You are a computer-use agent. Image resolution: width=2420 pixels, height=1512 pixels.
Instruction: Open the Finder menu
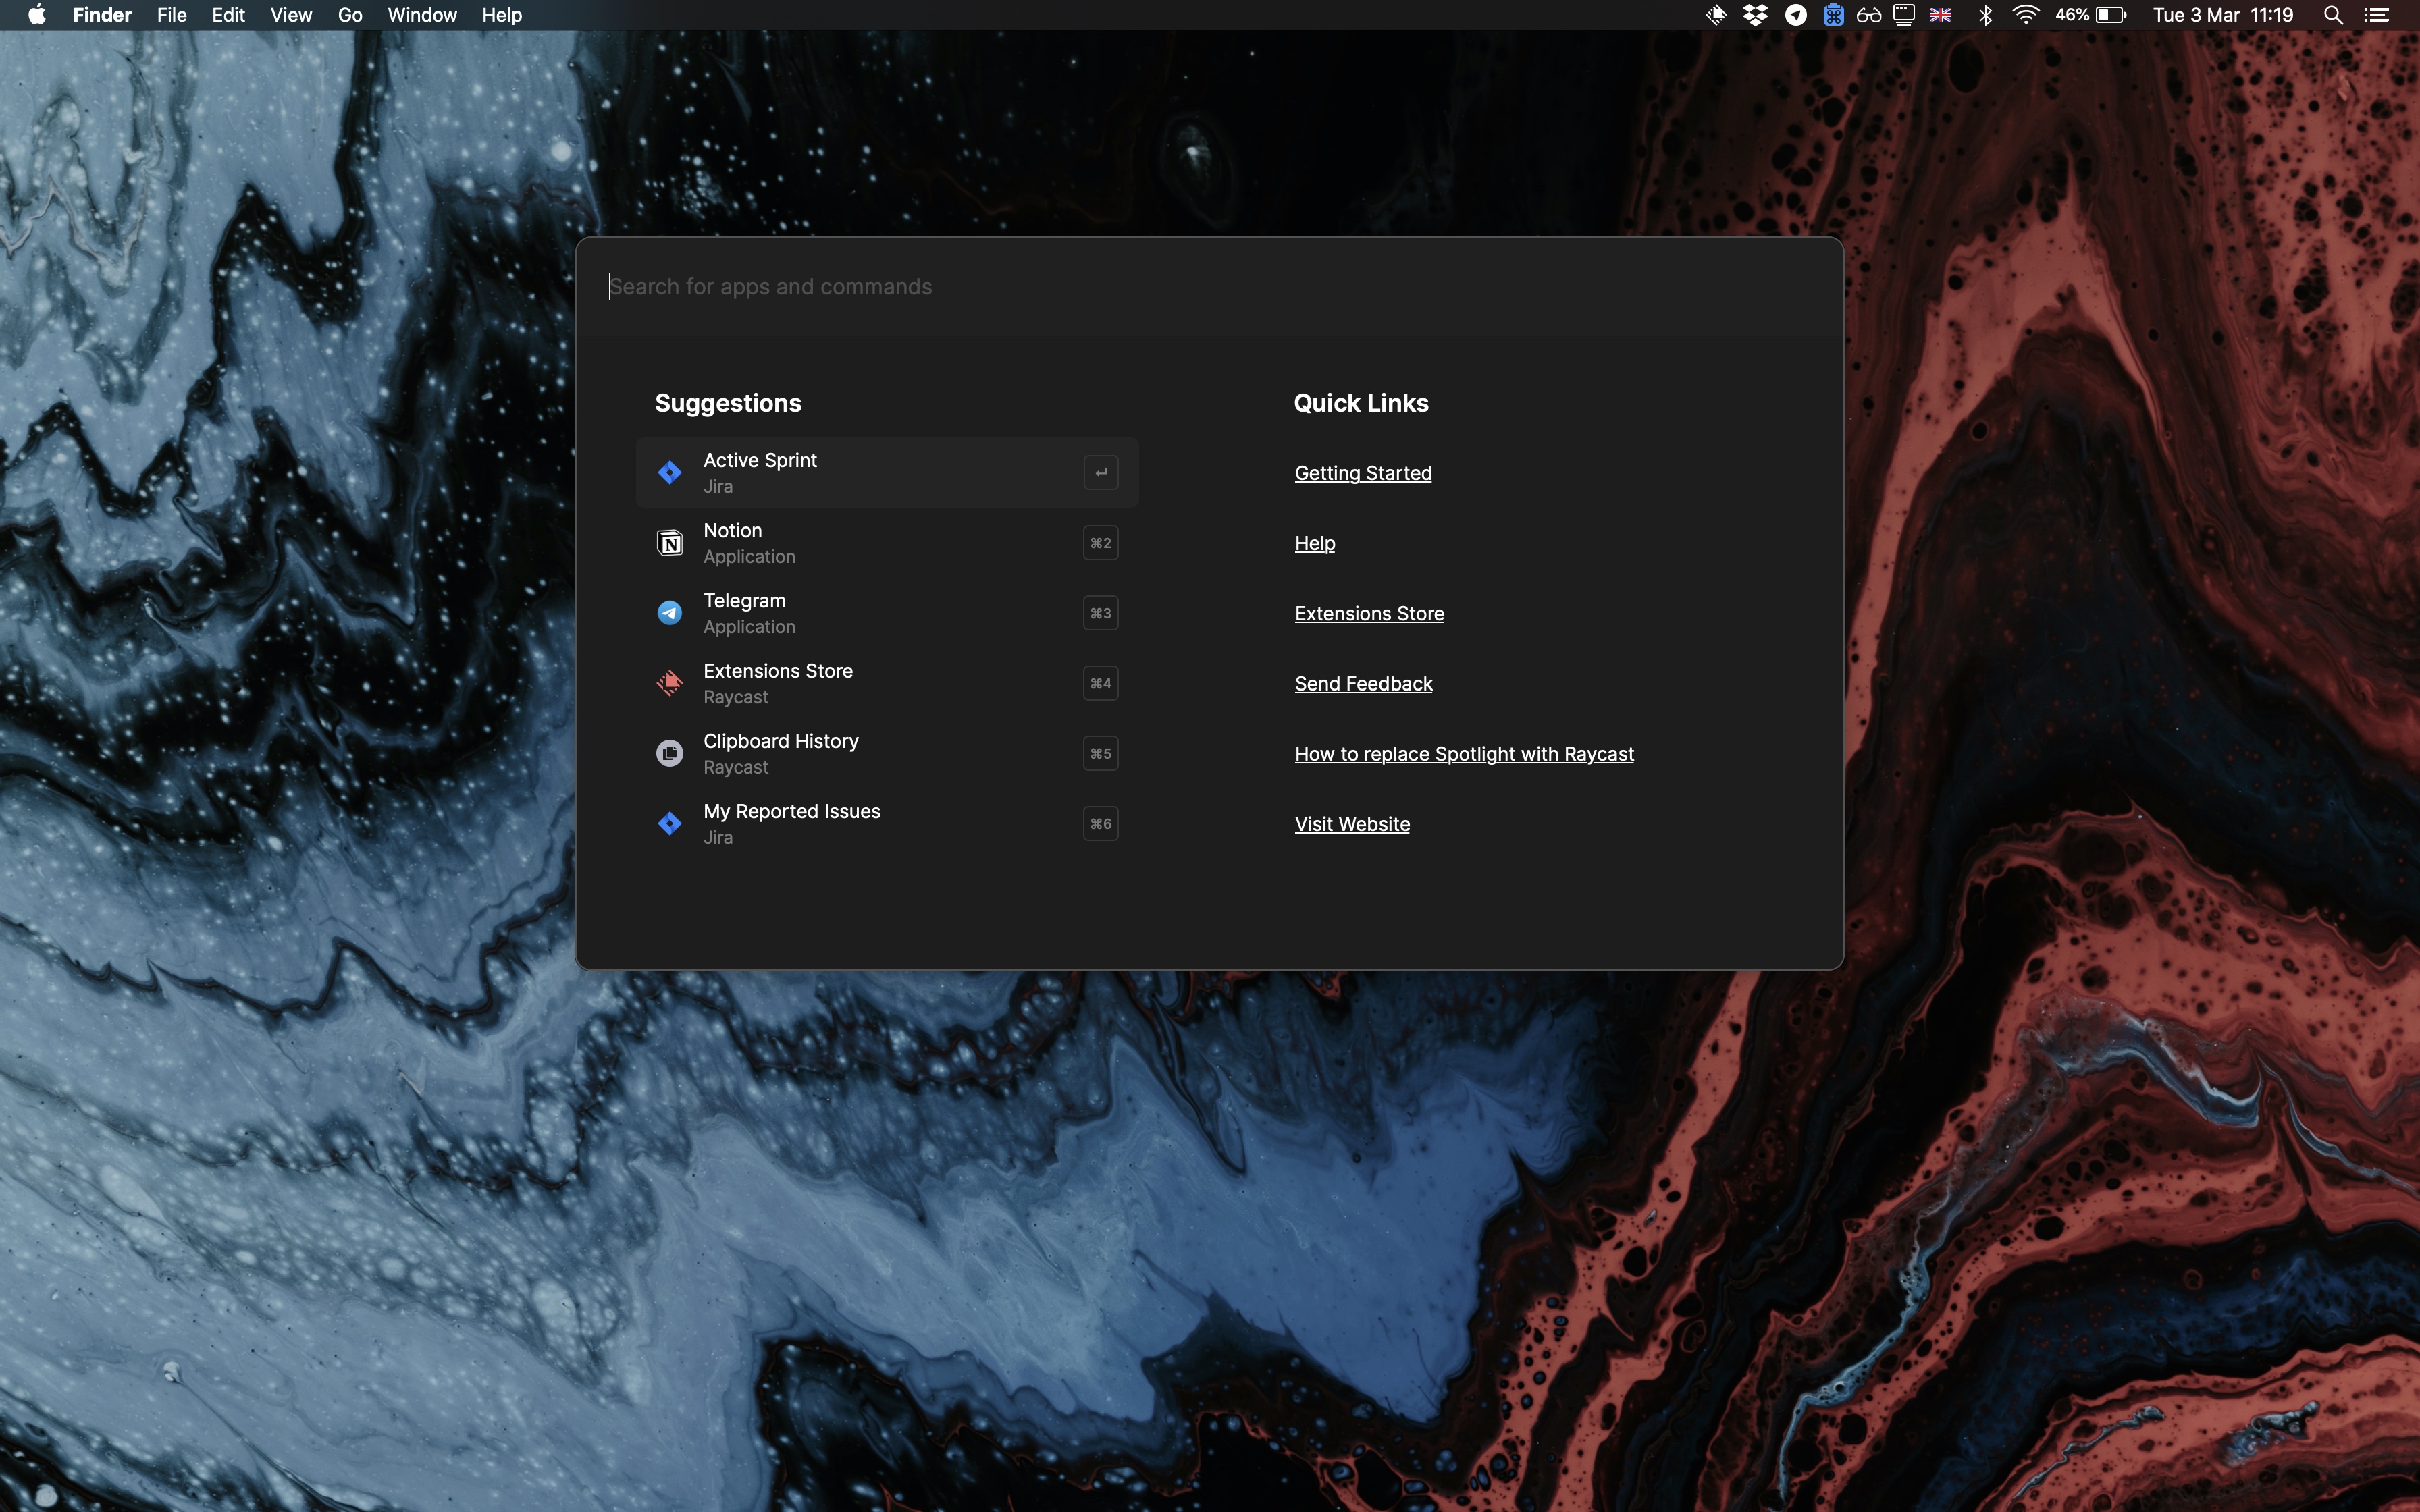[102, 15]
